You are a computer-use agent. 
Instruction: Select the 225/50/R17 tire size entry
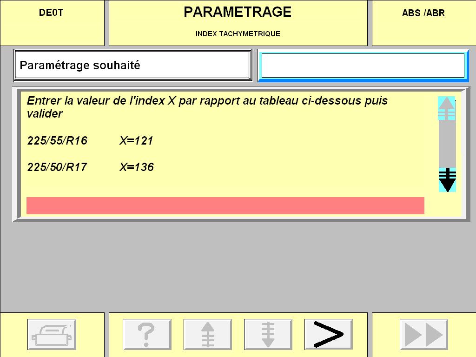(57, 167)
